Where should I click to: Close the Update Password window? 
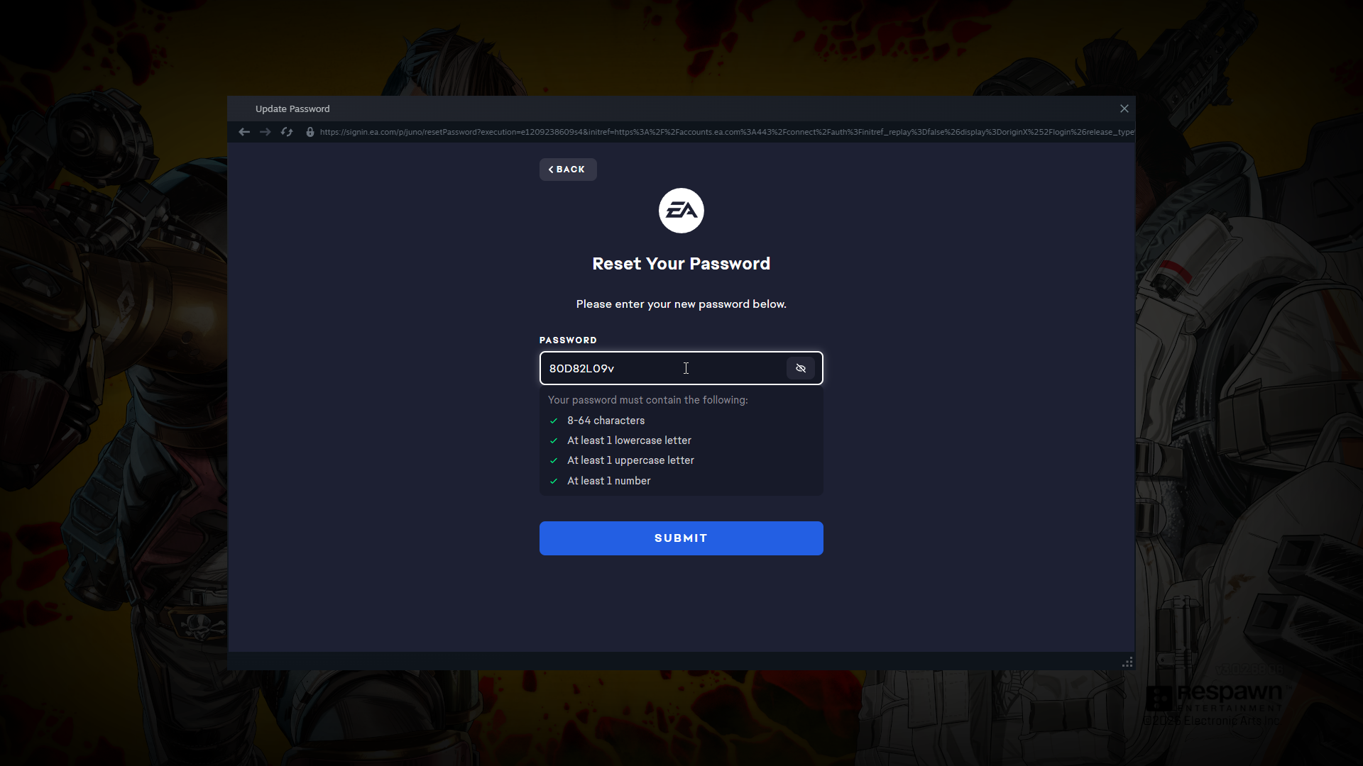tap(1124, 109)
